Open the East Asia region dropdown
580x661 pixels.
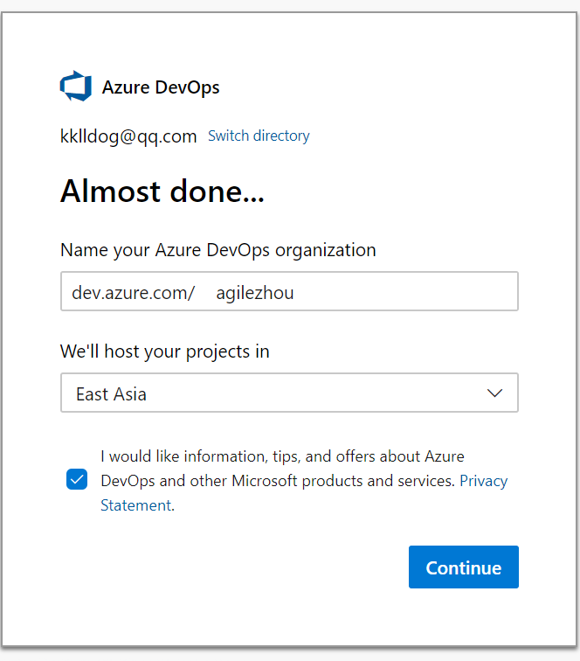click(x=289, y=393)
